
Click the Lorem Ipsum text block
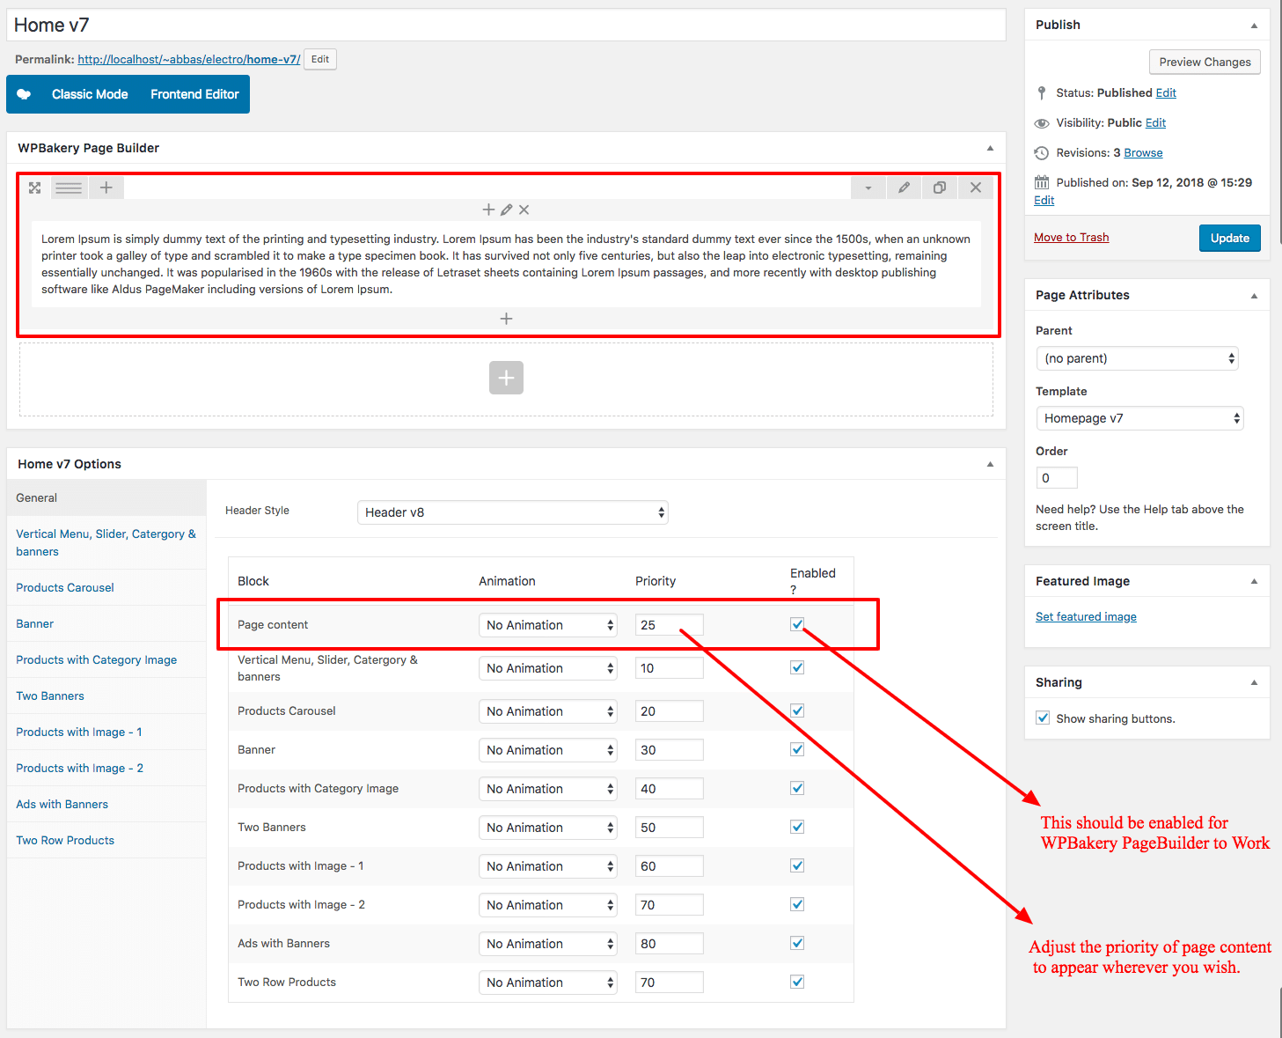[506, 264]
